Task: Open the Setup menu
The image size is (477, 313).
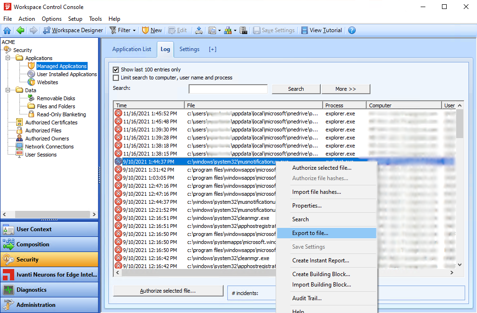Action: 75,19
